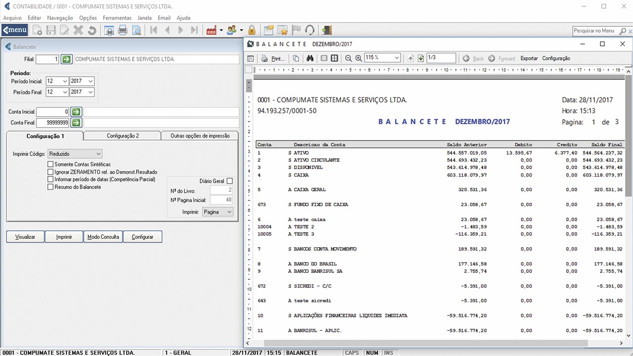Click the exit door icon in toolbar
This screenshot has width=633, height=356.
pyautogui.click(x=326, y=30)
